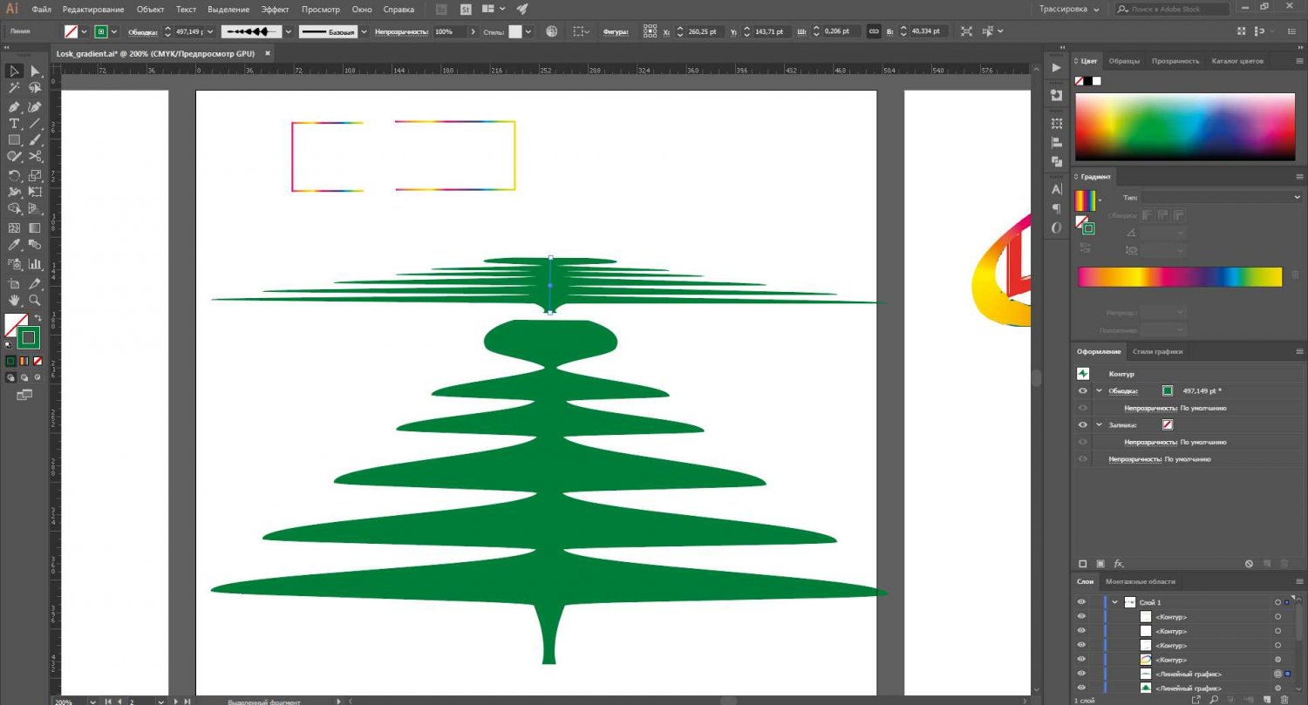The width and height of the screenshot is (1308, 705).
Task: Select the Rotate tool
Action: click(x=15, y=175)
